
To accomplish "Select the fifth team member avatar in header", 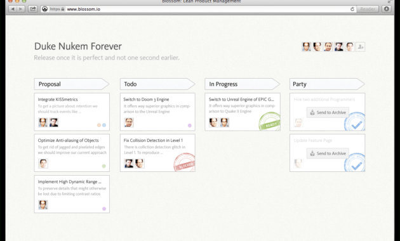I will [x=350, y=47].
